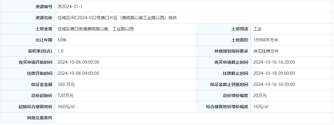Select the 起始综合楼面地价 label

(x=35, y=107)
